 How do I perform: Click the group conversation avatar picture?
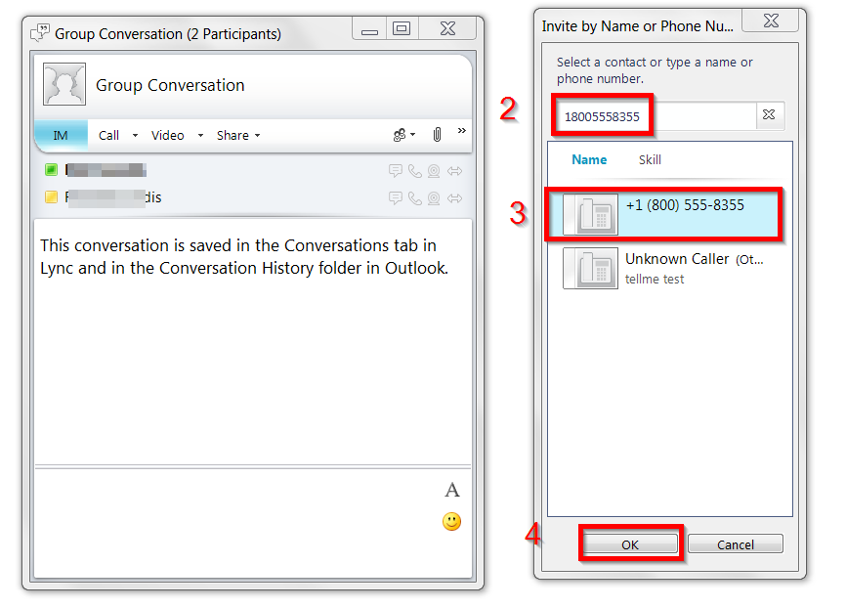click(x=64, y=84)
